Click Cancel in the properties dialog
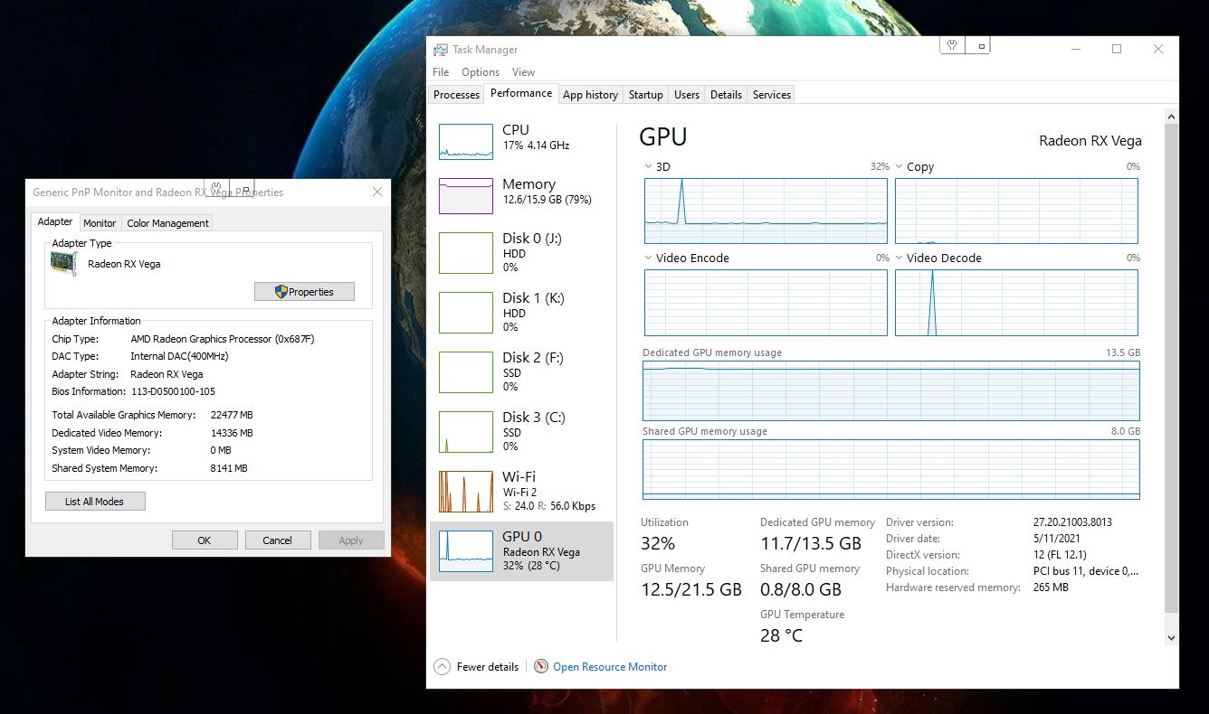The width and height of the screenshot is (1209, 714). pyautogui.click(x=278, y=540)
